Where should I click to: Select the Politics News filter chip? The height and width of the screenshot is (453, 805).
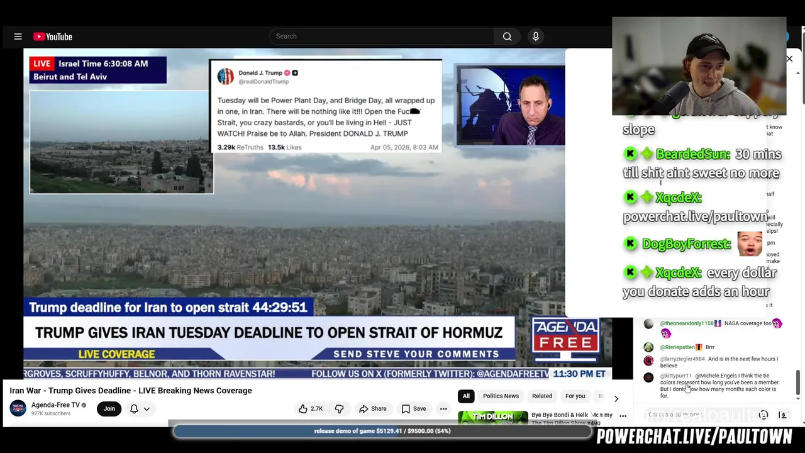coord(501,396)
